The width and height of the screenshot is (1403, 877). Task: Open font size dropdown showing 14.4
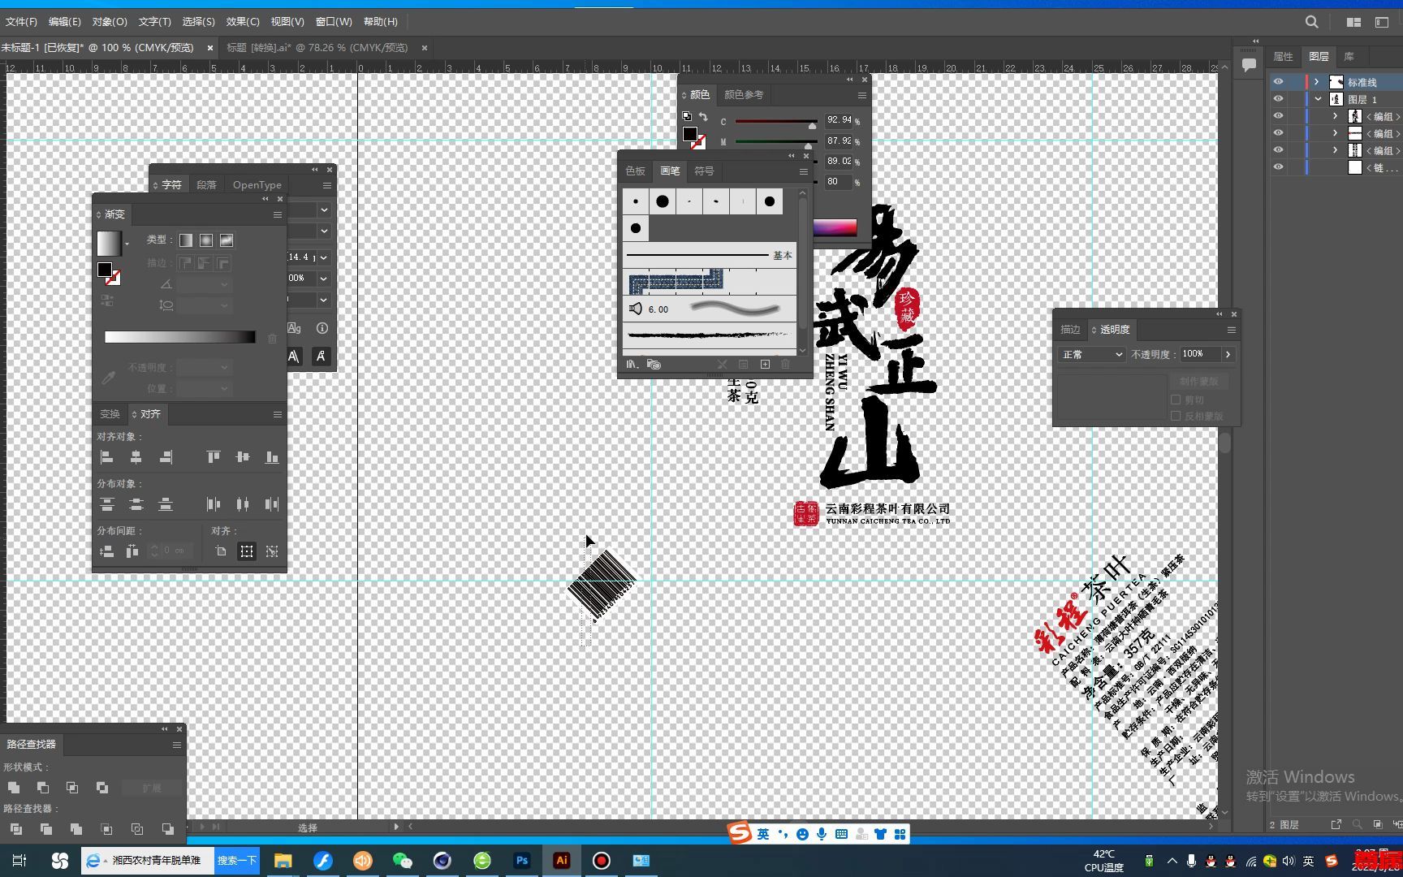coord(324,257)
